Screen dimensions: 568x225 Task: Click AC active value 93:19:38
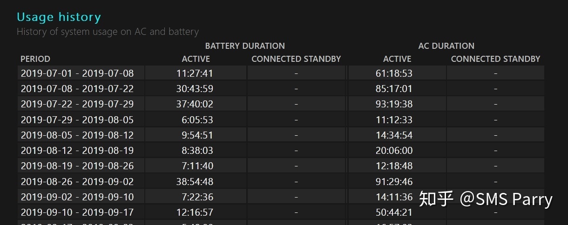pos(394,104)
